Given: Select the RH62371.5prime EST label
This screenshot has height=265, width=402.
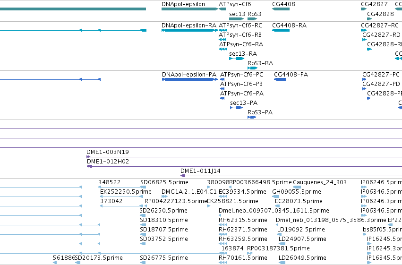Looking at the screenshot, I should pos(243,230).
